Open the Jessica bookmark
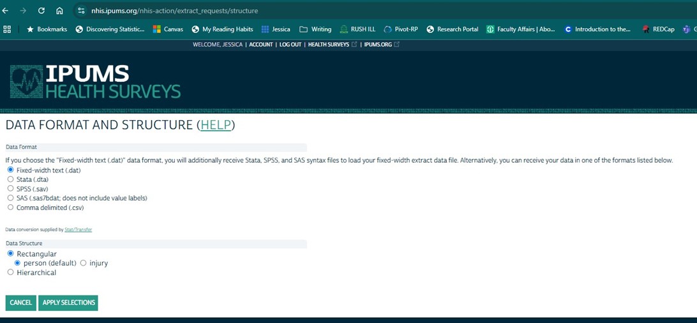Viewport: 697px width, 323px height. click(x=276, y=29)
